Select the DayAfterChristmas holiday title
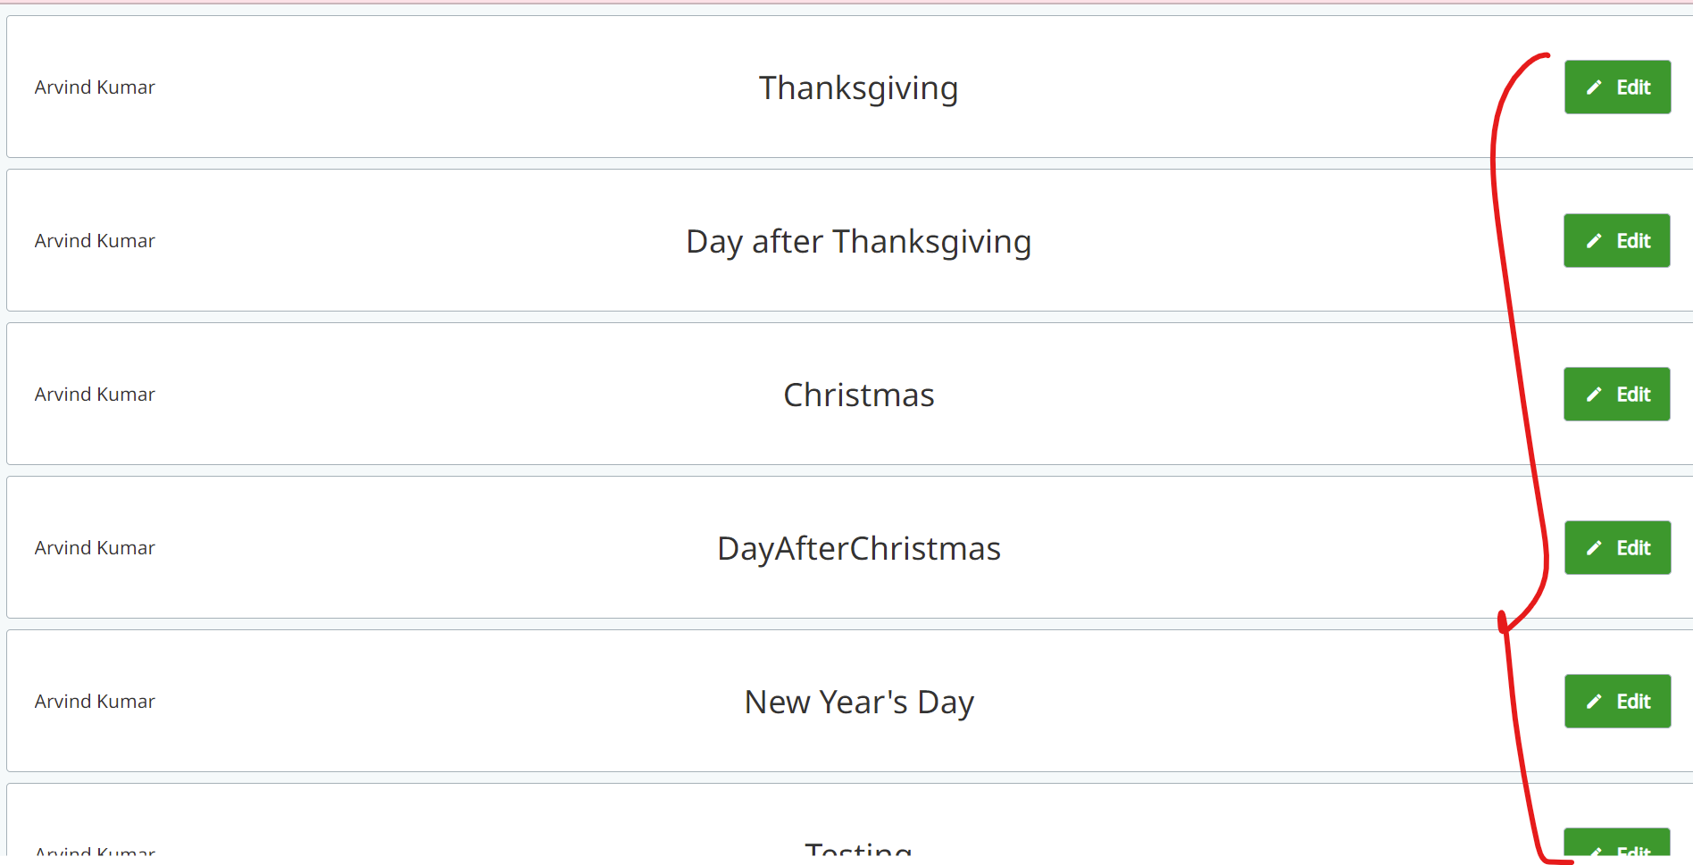 (x=858, y=549)
